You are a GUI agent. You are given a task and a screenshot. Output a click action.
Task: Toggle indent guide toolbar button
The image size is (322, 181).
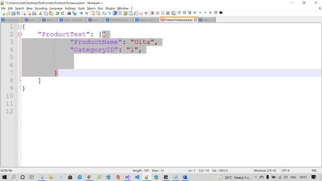[x=115, y=14]
